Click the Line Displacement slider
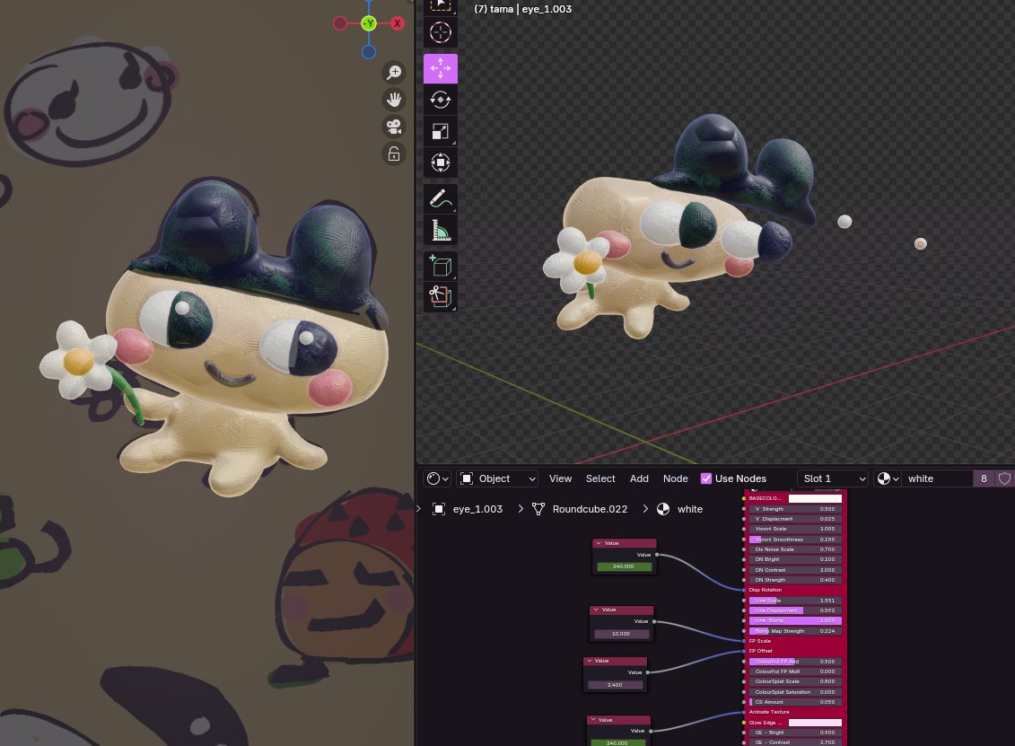 coord(795,610)
